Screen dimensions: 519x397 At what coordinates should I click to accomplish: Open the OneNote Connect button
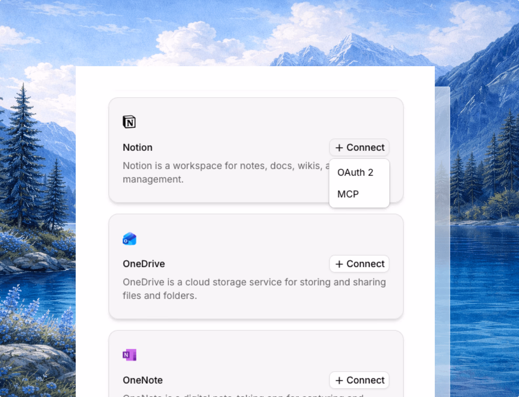pyautogui.click(x=359, y=380)
